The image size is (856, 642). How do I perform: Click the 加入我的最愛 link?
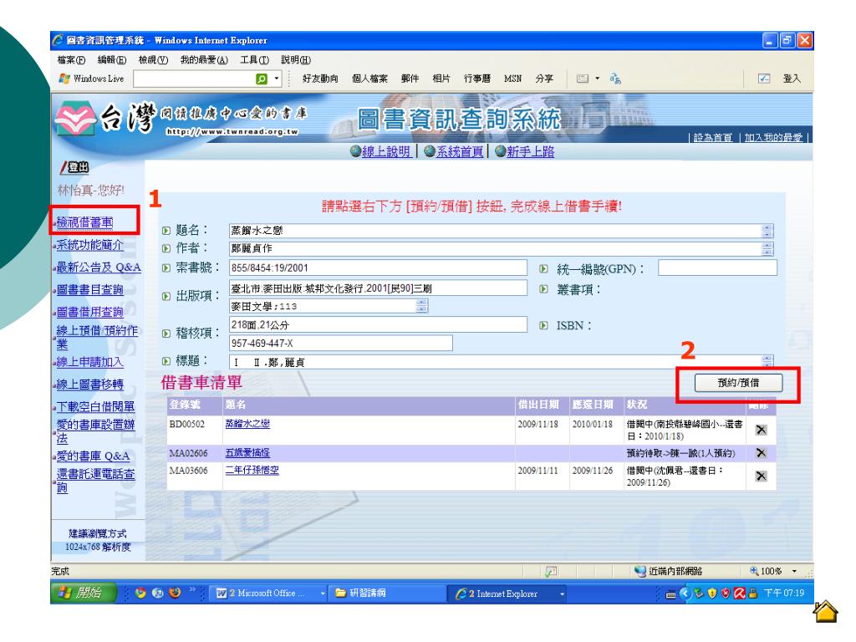point(773,138)
